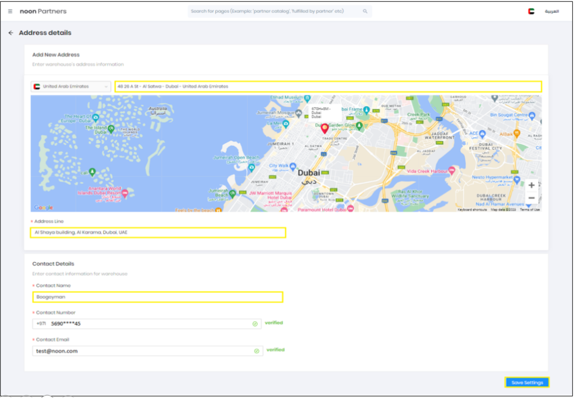
Task: Select the Etihad Museum map marker
Action: coord(307,98)
